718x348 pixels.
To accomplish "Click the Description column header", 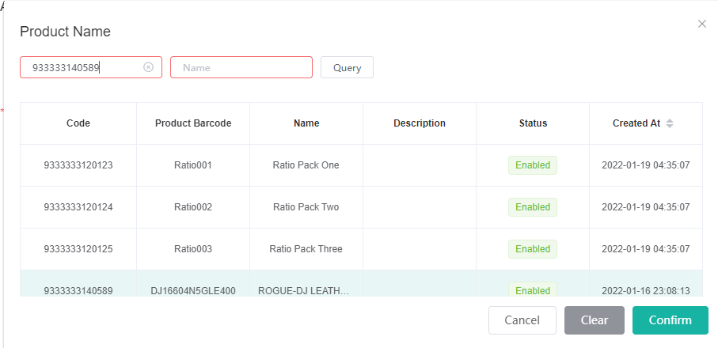I will coord(420,123).
